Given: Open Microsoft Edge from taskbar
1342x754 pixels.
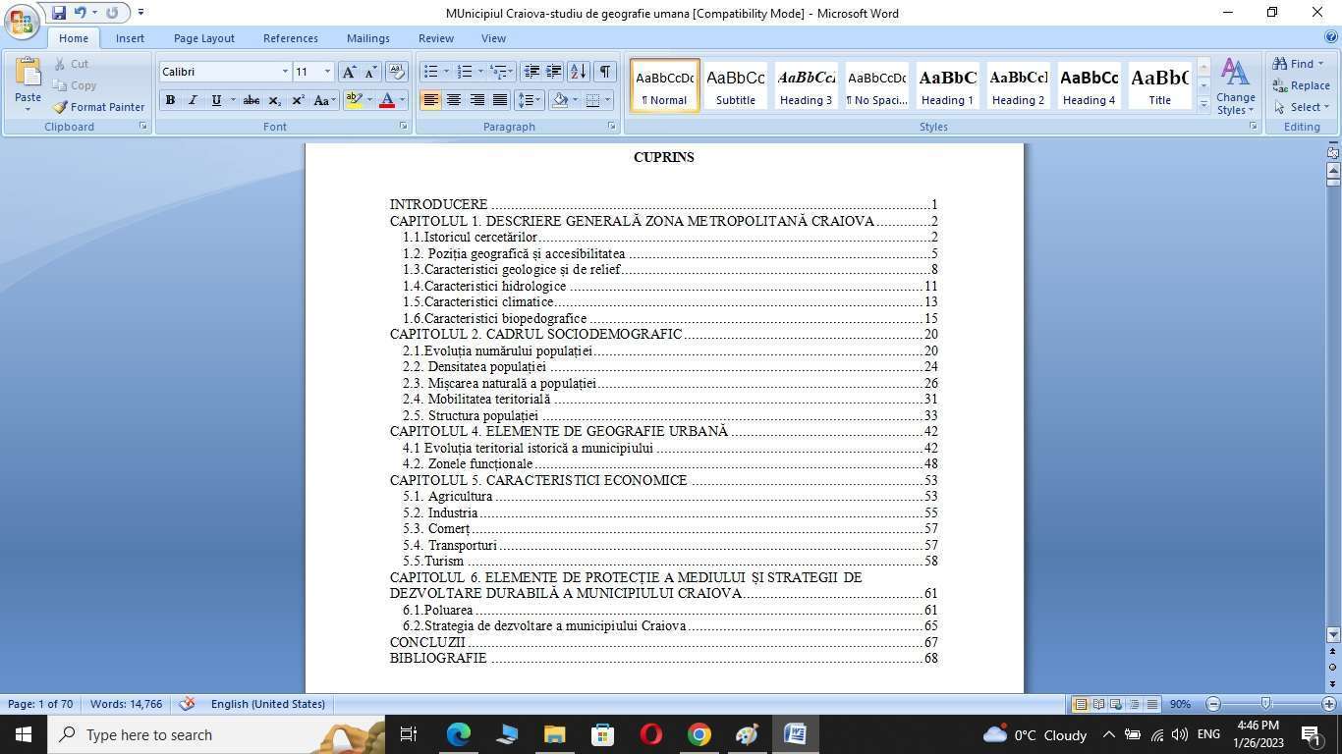Looking at the screenshot, I should 458,734.
